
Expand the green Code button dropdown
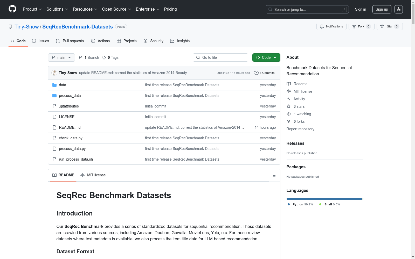[275, 57]
